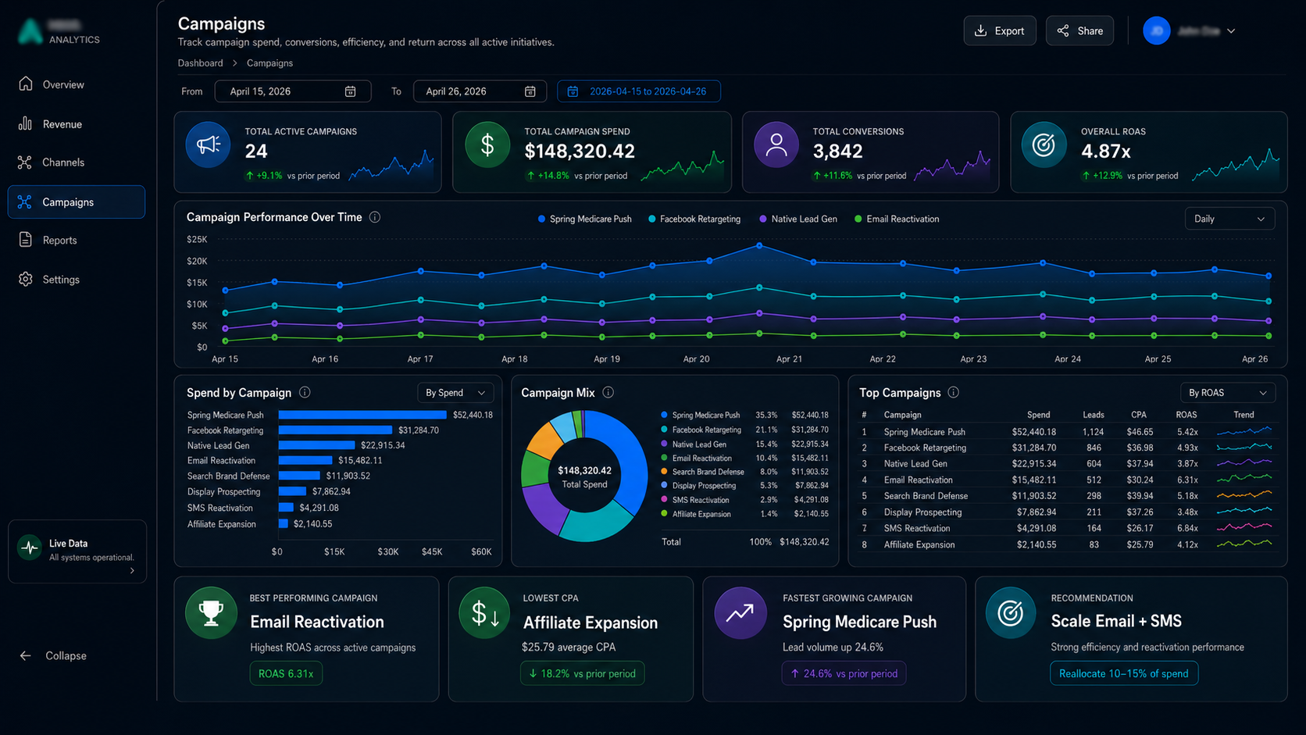Screen dimensions: 1306x735
Task: Click info icon beside Spend by Campaign
Action: click(x=305, y=392)
